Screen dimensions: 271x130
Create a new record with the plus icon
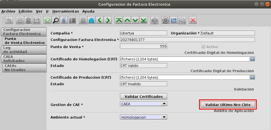[x=20, y=20]
